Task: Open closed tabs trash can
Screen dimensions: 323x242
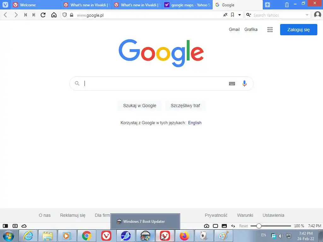Action: click(287, 5)
